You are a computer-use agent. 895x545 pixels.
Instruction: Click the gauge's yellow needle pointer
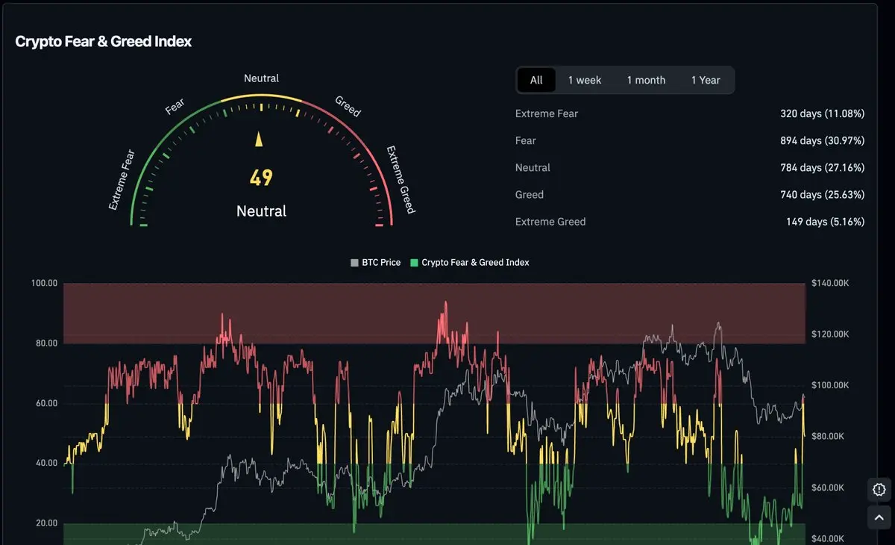(259, 139)
